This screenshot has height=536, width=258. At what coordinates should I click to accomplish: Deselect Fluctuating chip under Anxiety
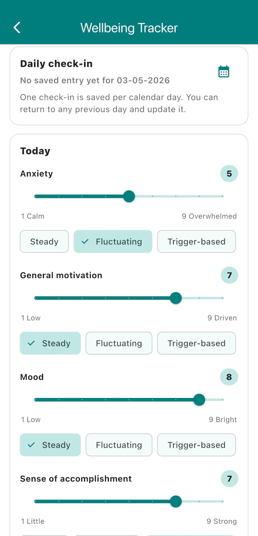click(113, 241)
